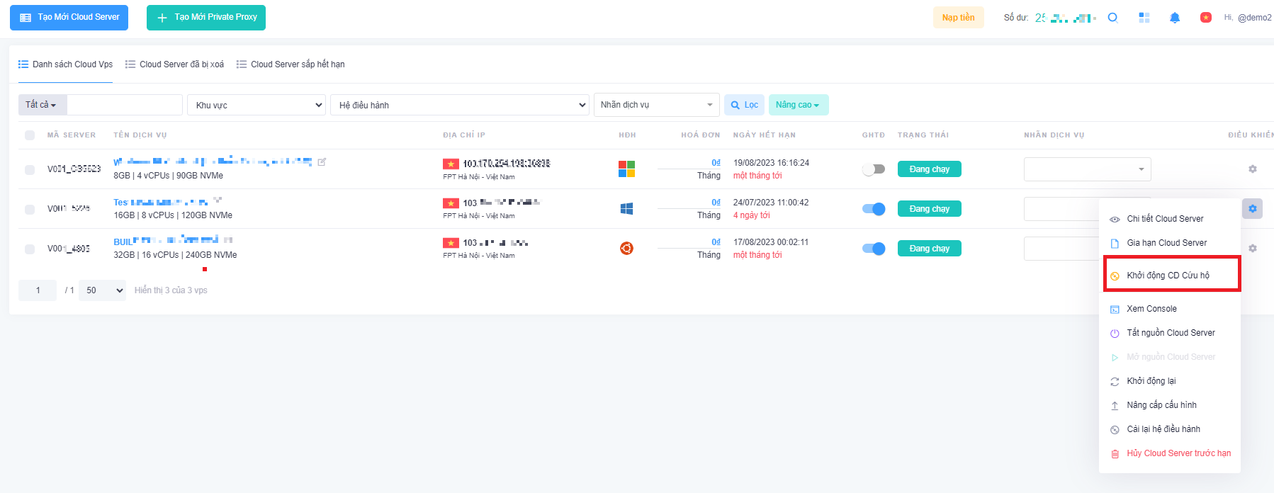Tick the select-all checkbox in table header

click(30, 135)
